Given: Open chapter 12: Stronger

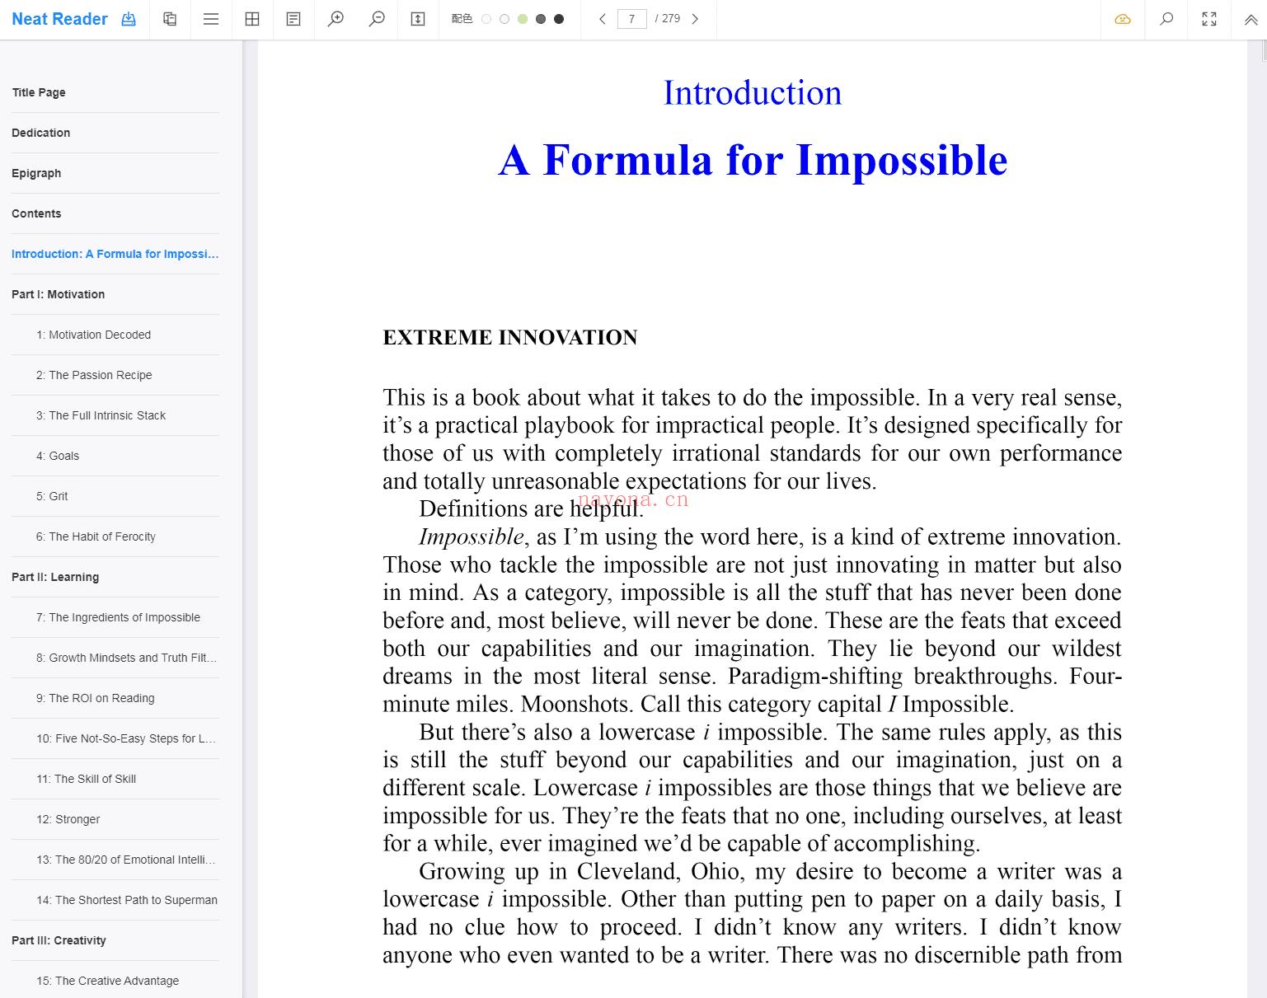Looking at the screenshot, I should [115, 819].
